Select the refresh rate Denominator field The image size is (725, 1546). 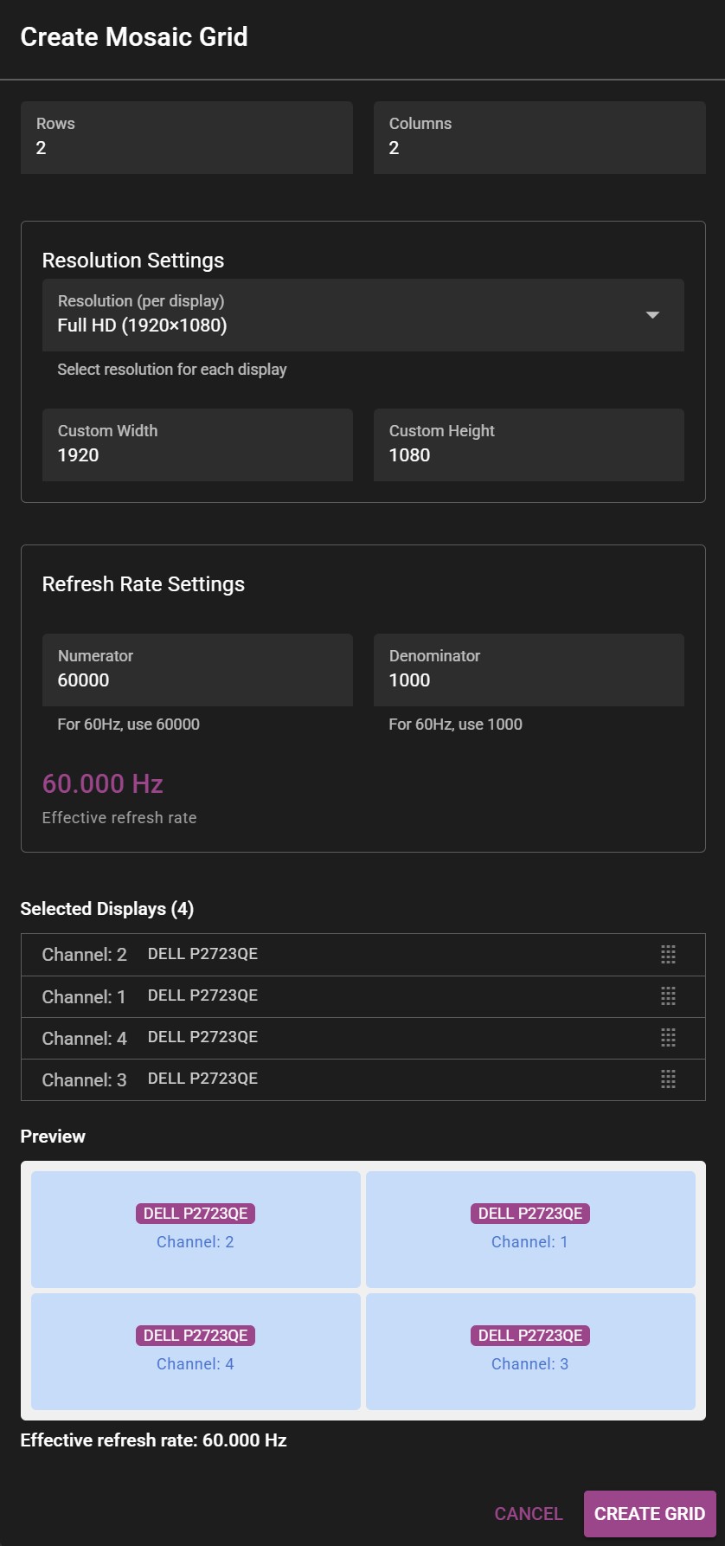[529, 670]
